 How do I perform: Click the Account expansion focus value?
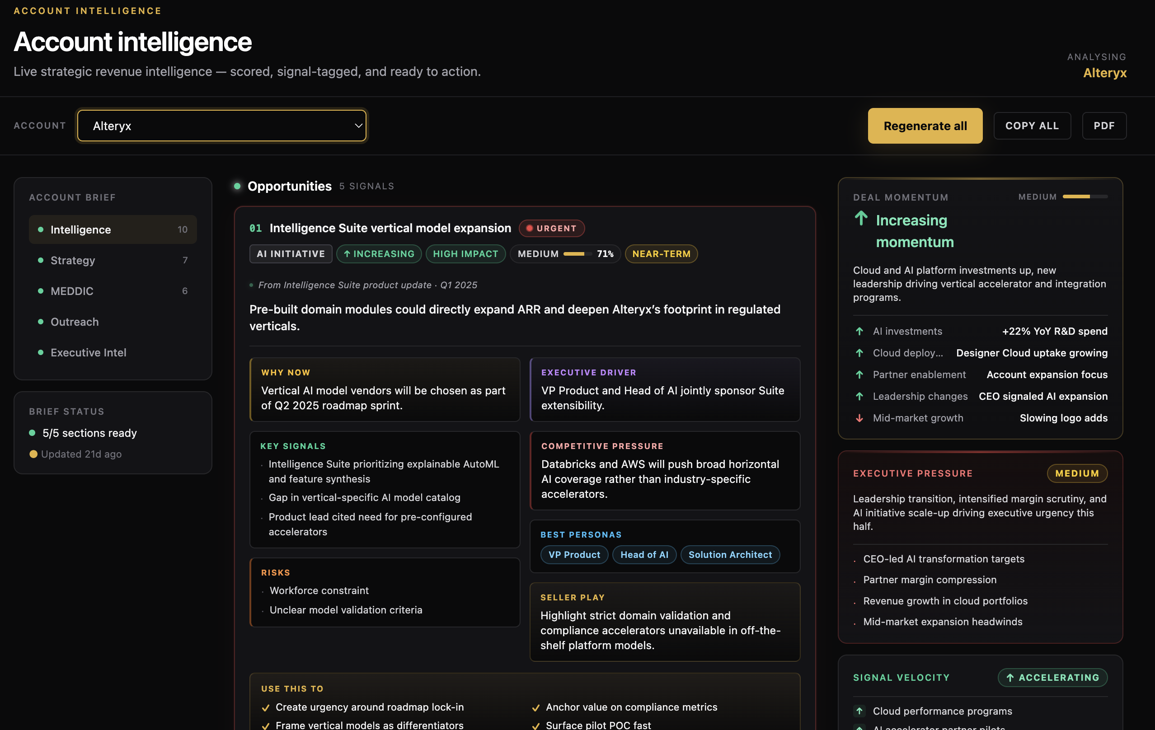(x=1047, y=374)
